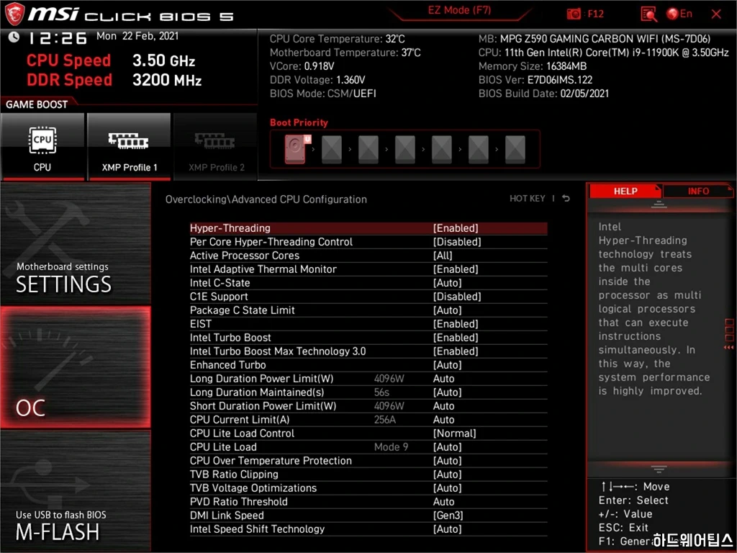737x553 pixels.
Task: Enable XMP Profile 1
Action: 129,147
